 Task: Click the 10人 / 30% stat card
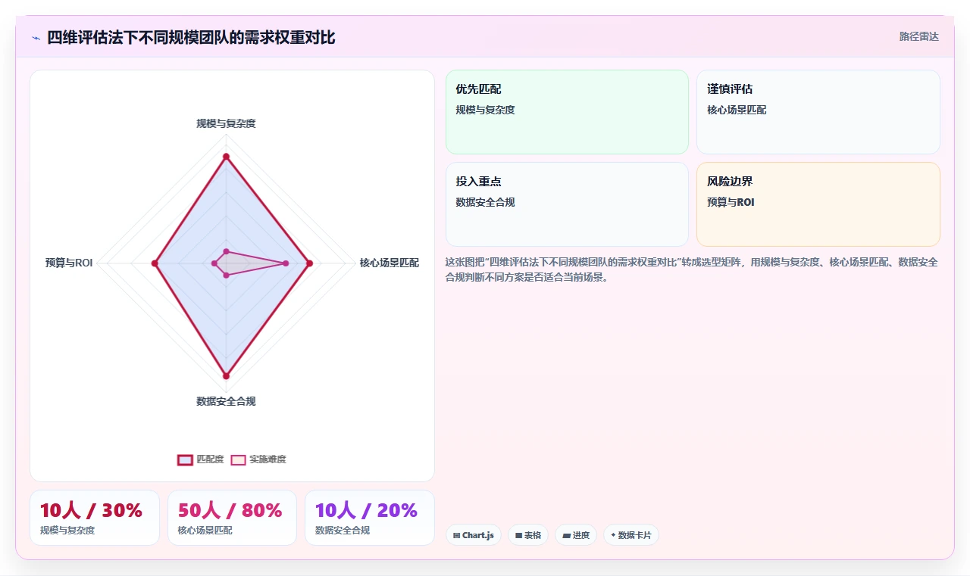pos(95,518)
